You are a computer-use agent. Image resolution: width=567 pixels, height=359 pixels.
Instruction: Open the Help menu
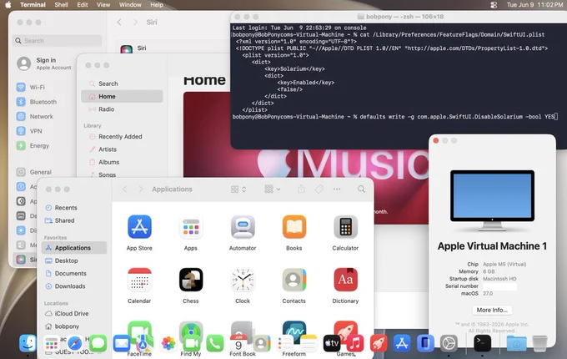157,5
